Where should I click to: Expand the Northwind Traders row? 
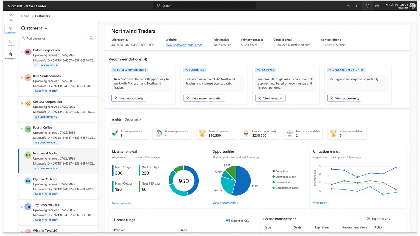pos(22,155)
